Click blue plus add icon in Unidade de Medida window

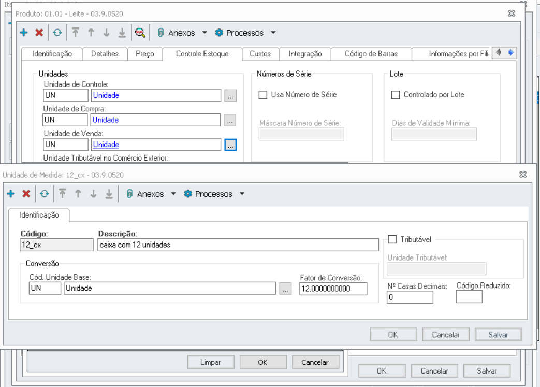11,194
